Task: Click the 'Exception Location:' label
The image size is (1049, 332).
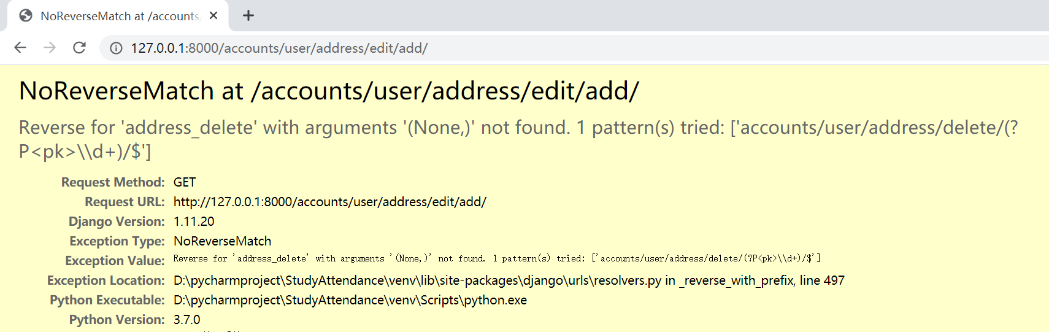Action: 106,280
